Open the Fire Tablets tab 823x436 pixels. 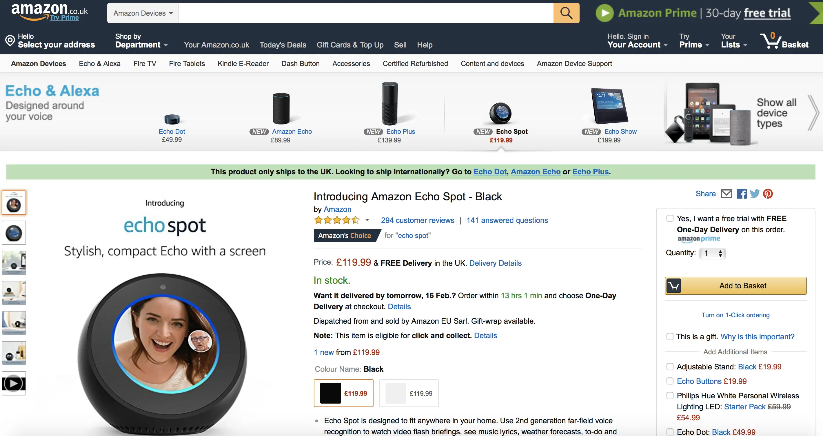pyautogui.click(x=187, y=63)
